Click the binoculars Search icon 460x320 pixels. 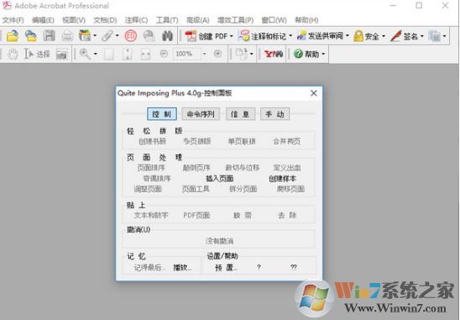pyautogui.click(x=167, y=36)
